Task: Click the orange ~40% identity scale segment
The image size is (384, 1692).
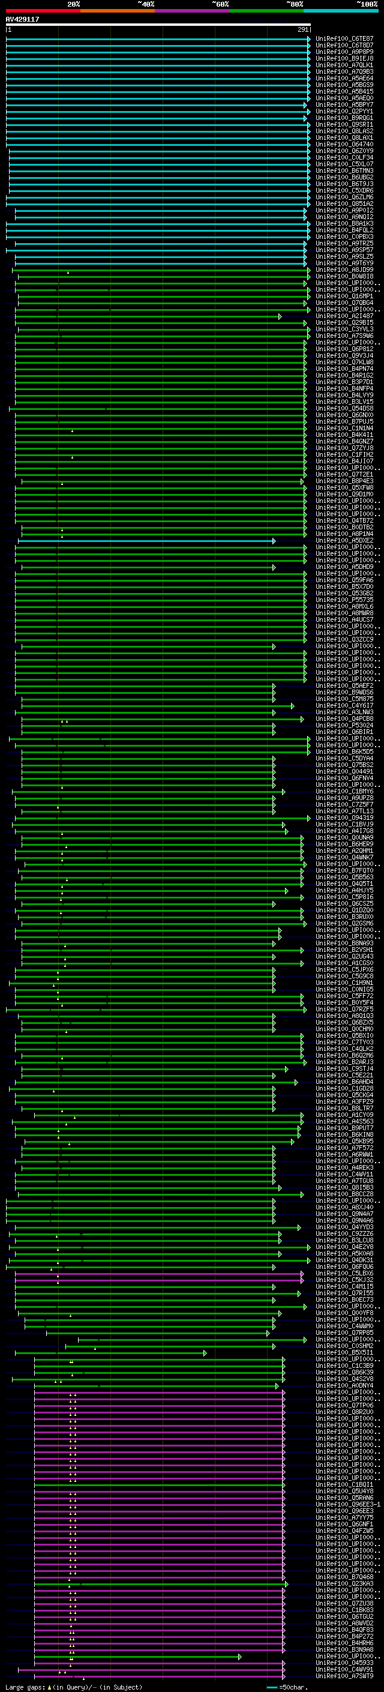Action: tap(117, 11)
